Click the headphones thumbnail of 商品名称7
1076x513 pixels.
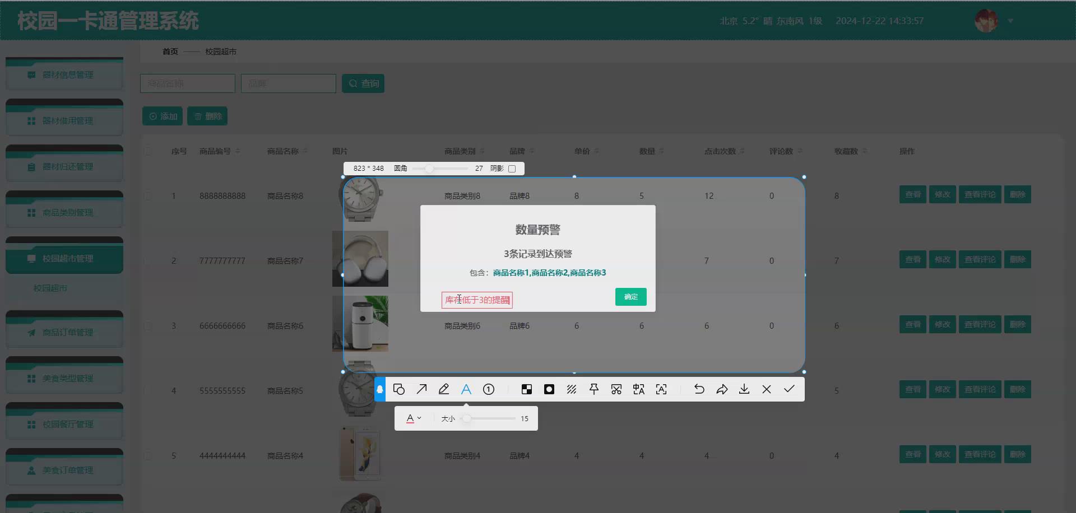click(360, 259)
